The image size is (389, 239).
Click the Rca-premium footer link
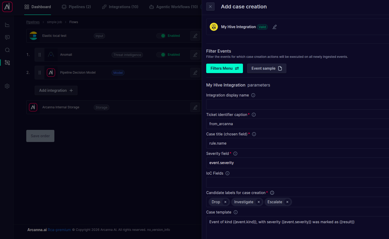pos(59,230)
